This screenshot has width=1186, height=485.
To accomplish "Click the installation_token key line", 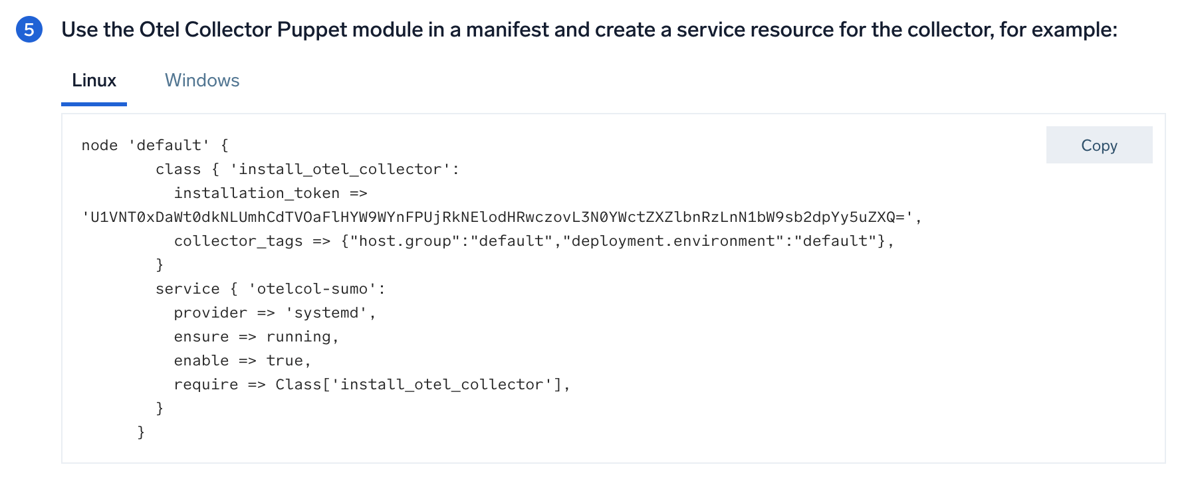I will point(270,193).
